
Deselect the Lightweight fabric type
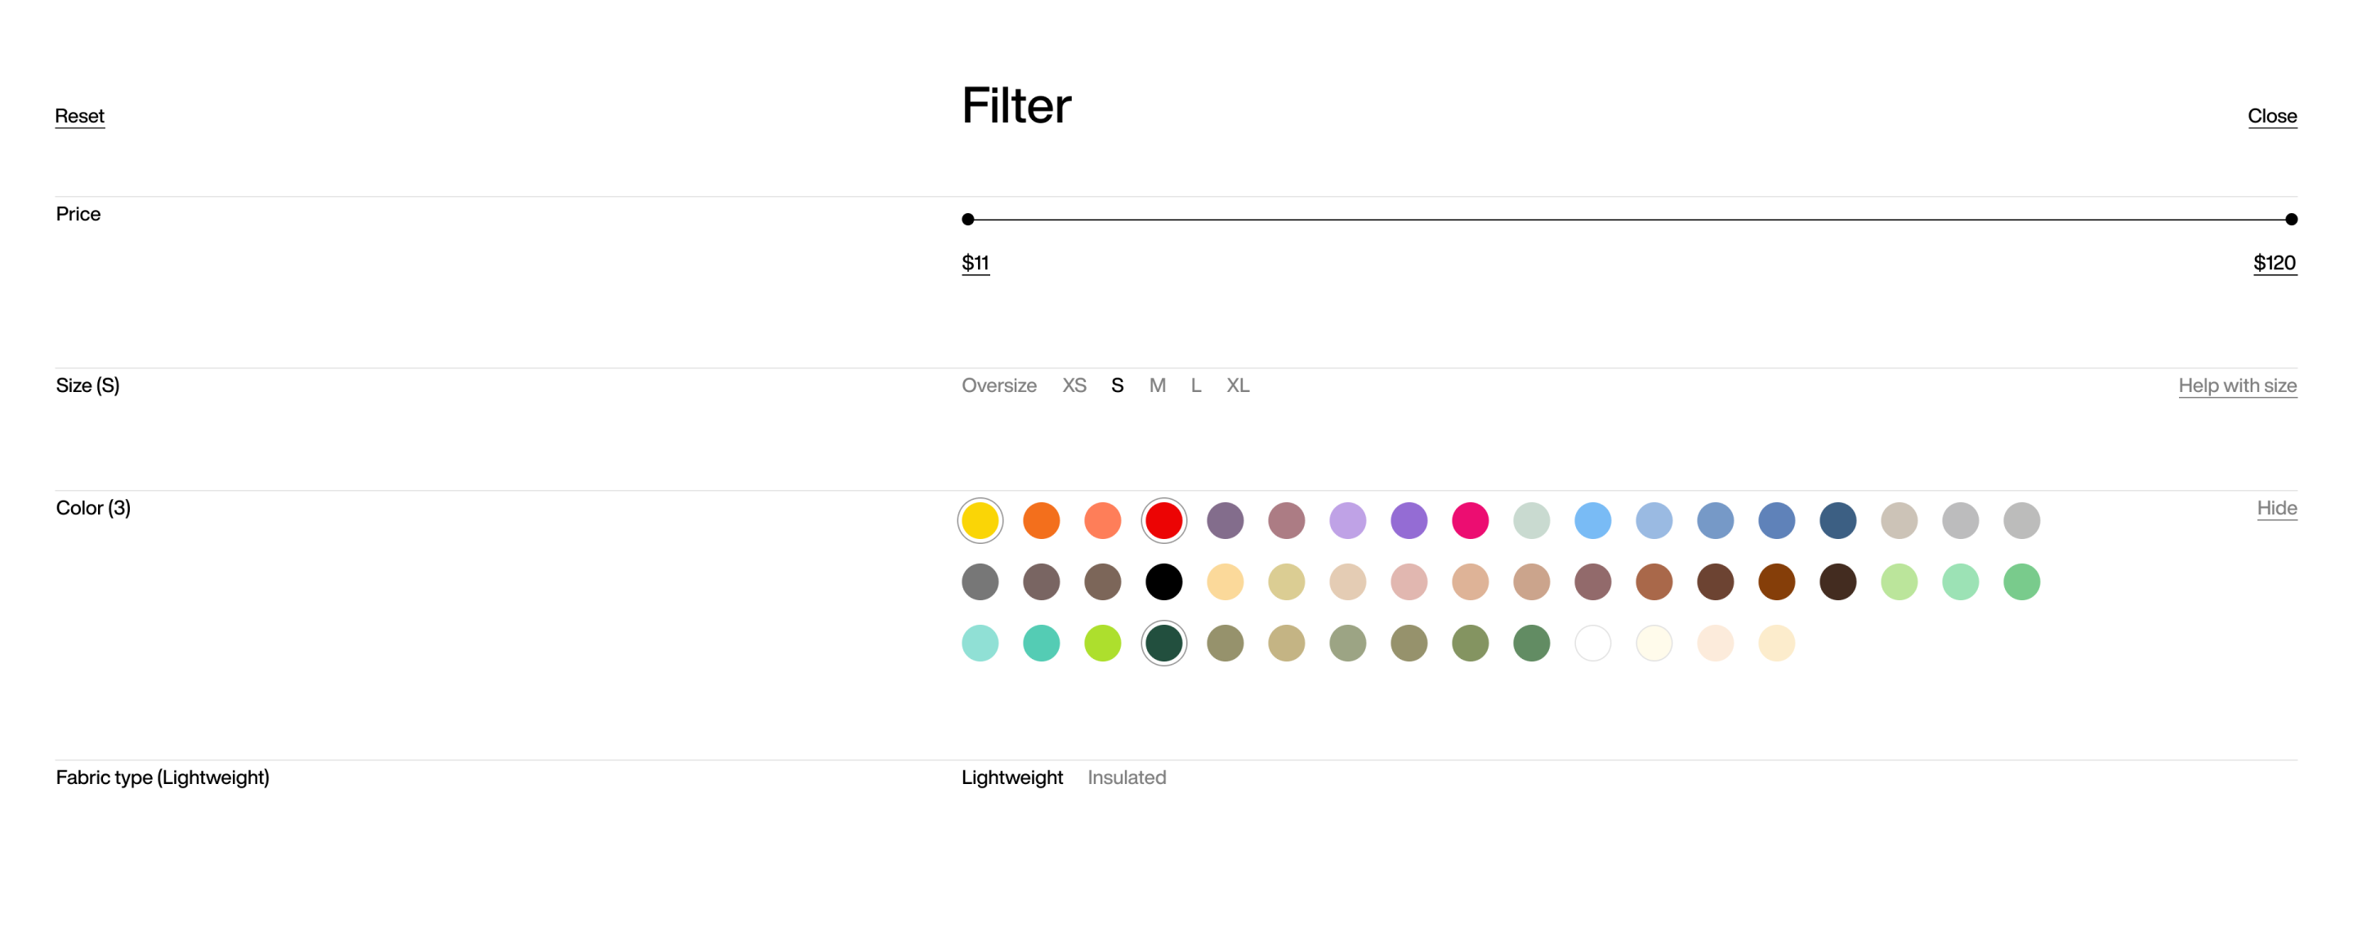1011,777
